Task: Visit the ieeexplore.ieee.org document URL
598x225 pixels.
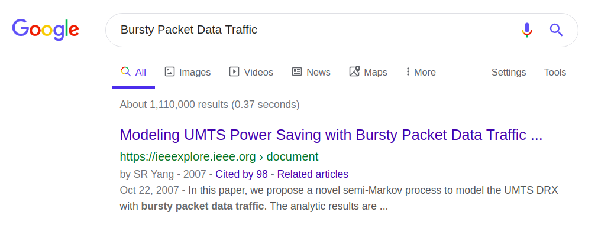Action: pos(219,156)
